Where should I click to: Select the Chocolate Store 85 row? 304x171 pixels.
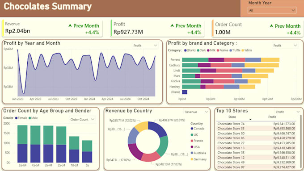coord(256,138)
